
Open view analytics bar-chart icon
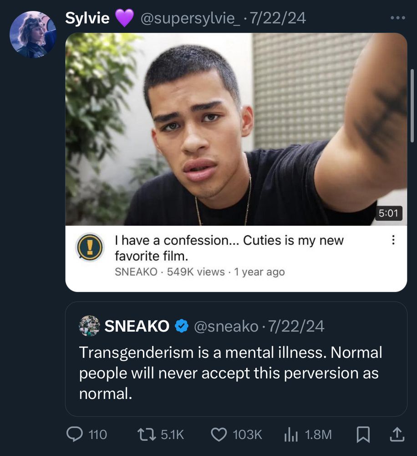pyautogui.click(x=290, y=434)
